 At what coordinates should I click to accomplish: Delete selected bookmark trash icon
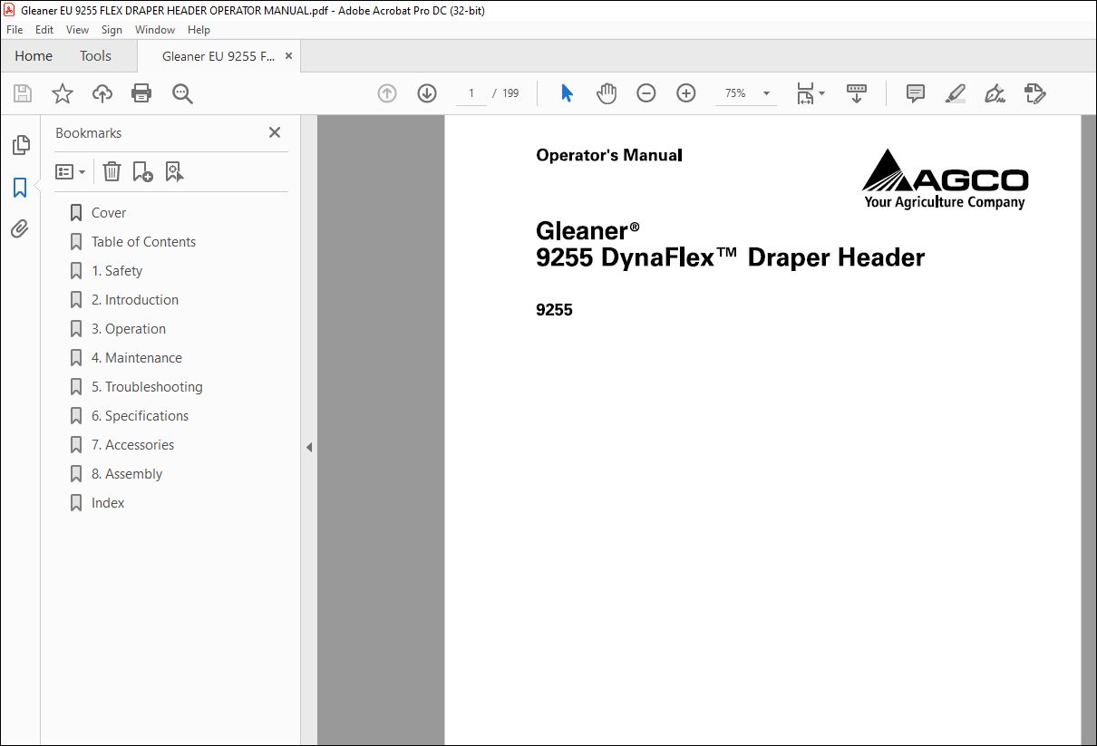click(112, 171)
